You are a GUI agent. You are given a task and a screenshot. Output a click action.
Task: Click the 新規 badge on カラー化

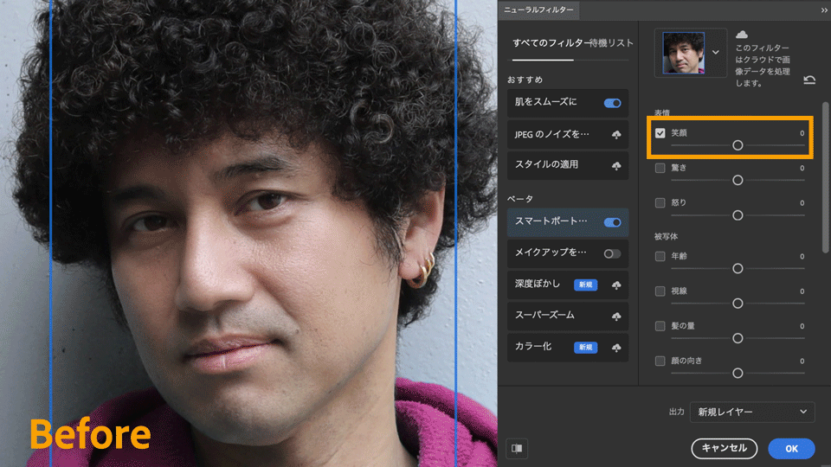(x=586, y=348)
